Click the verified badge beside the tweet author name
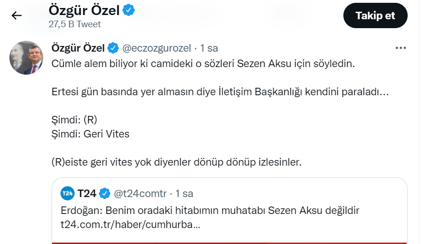 (113, 48)
